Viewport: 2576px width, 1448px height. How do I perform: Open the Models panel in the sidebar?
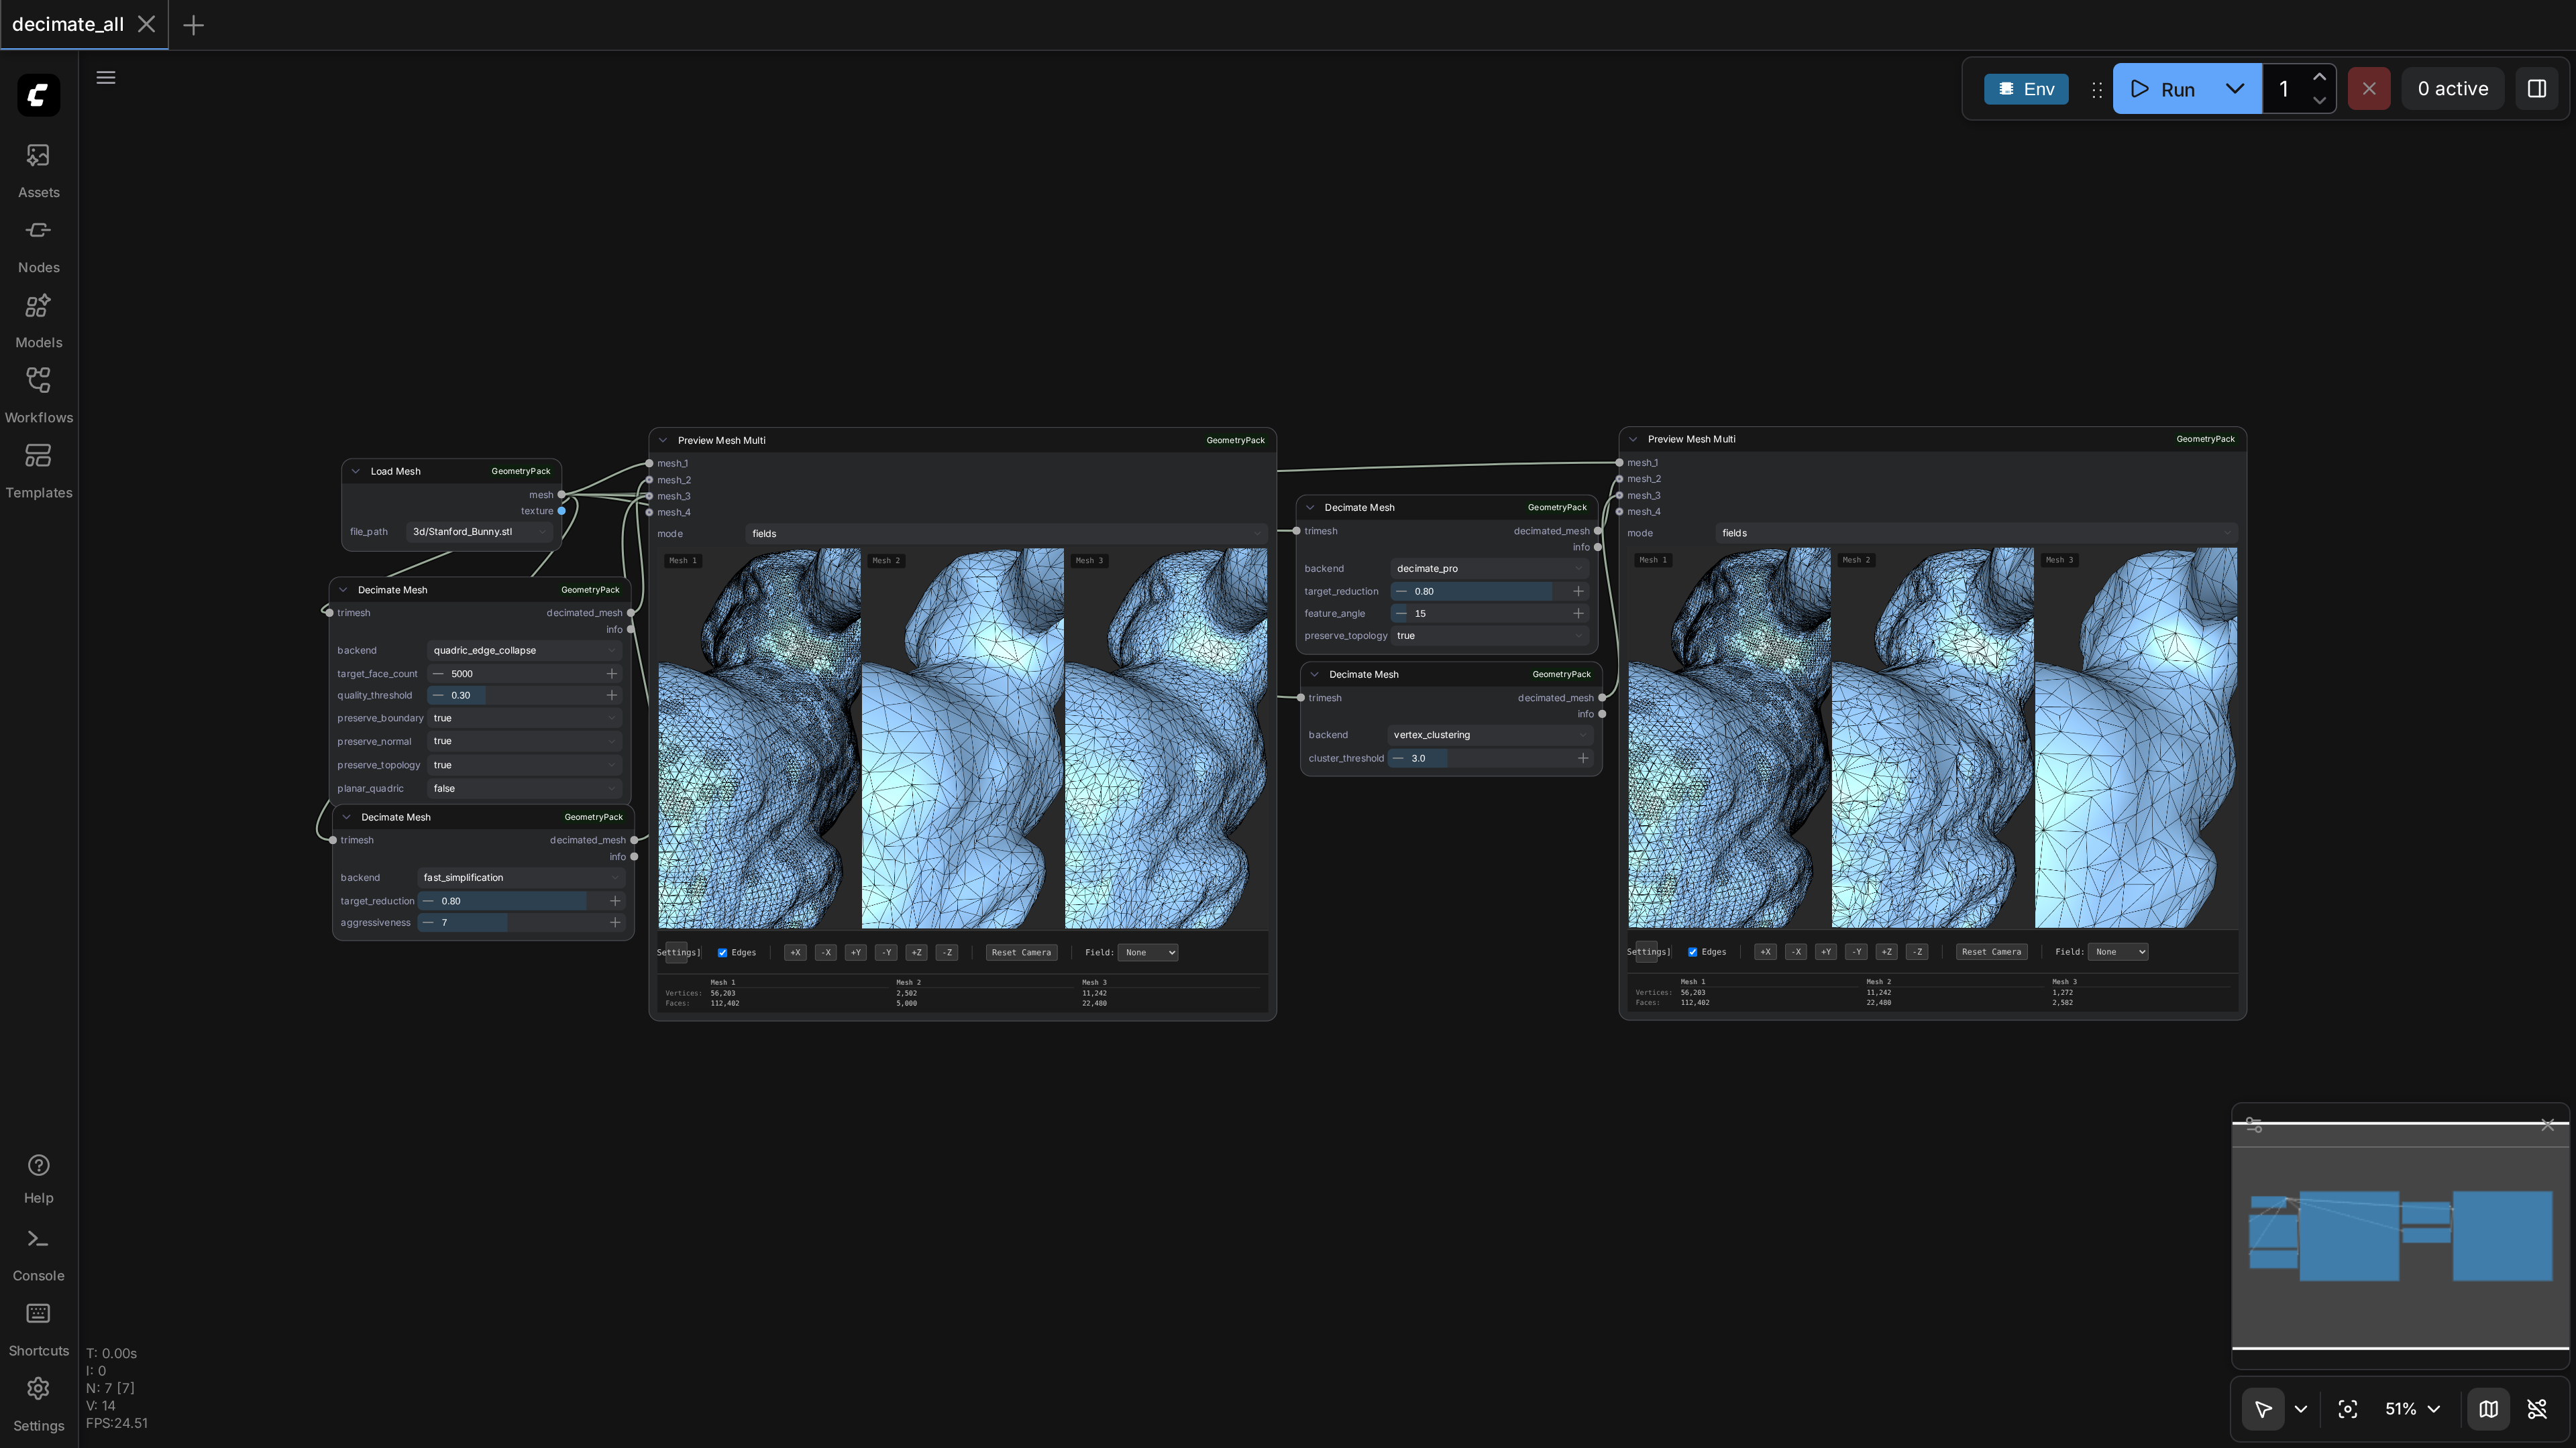click(38, 320)
